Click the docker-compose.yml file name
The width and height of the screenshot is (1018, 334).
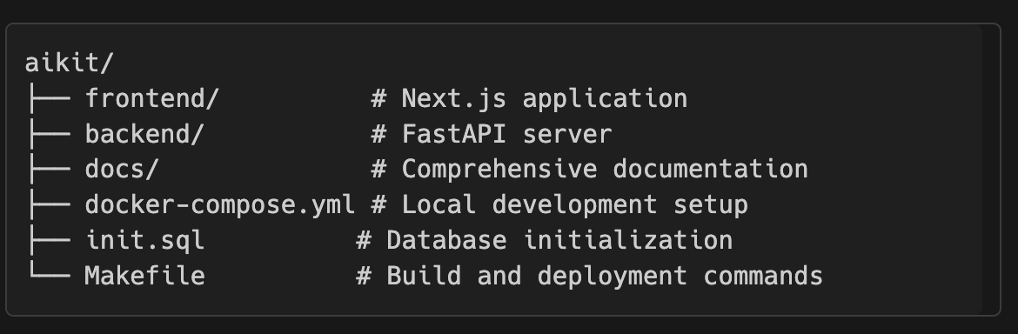click(219, 205)
